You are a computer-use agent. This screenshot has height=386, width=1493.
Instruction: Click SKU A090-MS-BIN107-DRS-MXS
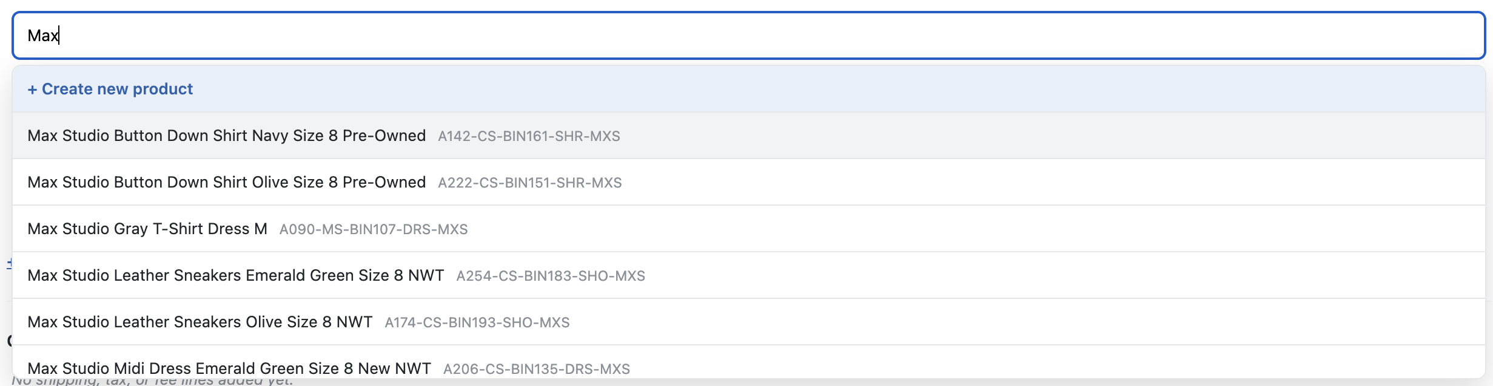pos(374,229)
